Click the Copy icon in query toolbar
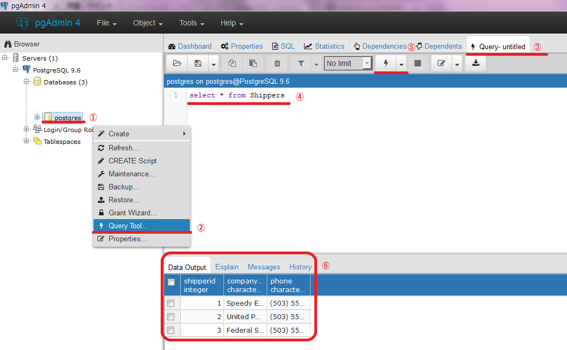 pyautogui.click(x=232, y=63)
